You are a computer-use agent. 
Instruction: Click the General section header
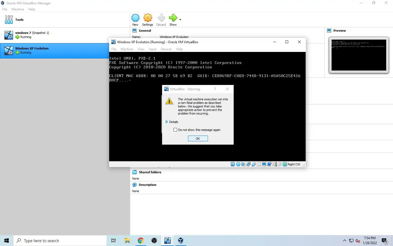(x=145, y=31)
